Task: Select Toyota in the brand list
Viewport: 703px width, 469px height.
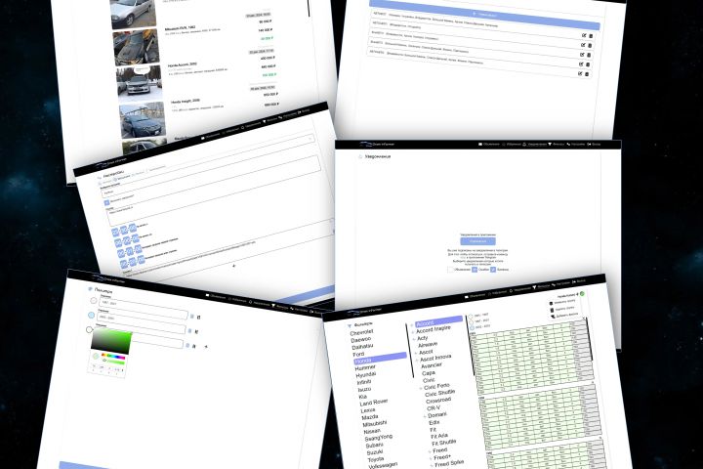Action: tap(376, 459)
